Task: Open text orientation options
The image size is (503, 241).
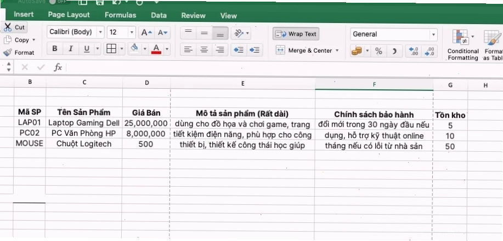Action: 241,33
